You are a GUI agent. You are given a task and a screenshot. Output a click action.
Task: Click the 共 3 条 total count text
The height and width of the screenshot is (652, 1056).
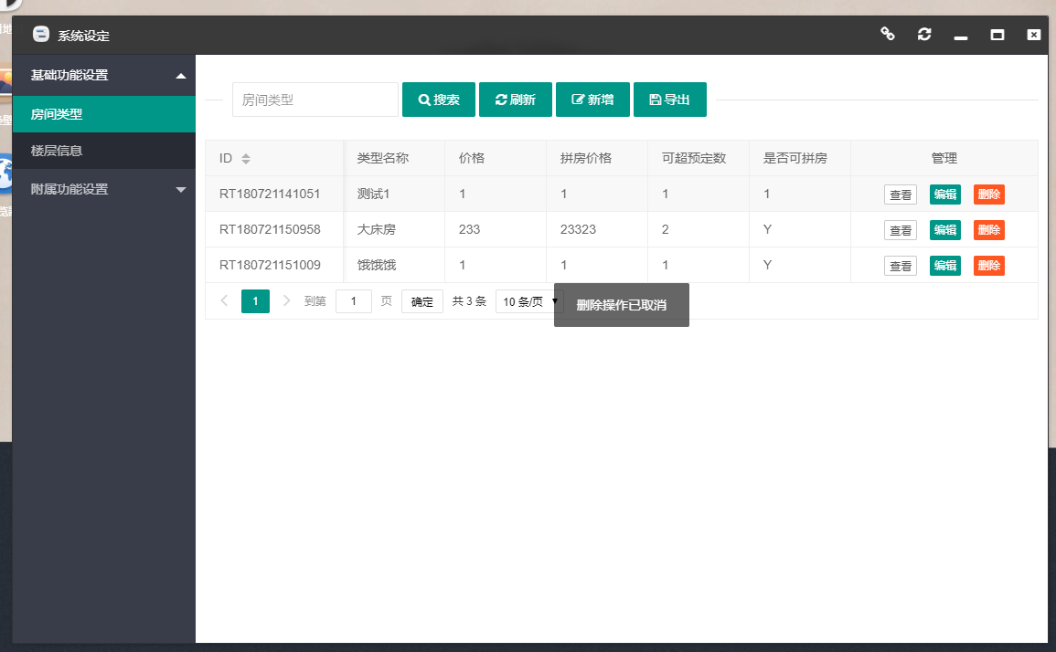coord(469,301)
